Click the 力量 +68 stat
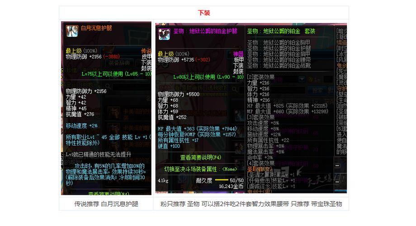Screen dimensions: 416x226 [x=168, y=100]
